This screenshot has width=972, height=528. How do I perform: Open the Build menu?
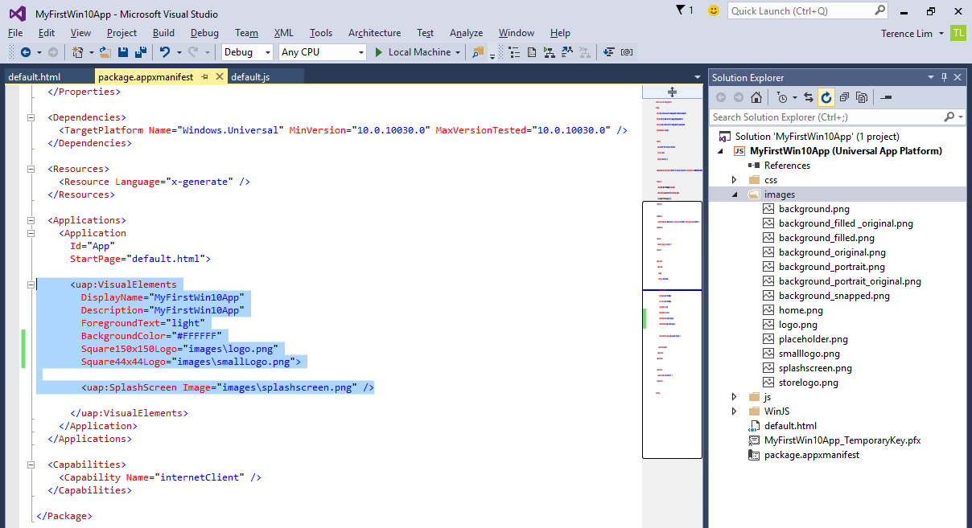click(x=163, y=33)
